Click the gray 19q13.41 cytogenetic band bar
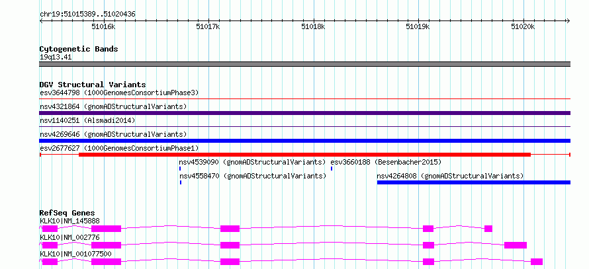Image resolution: width=589 pixels, height=269 pixels. point(304,64)
